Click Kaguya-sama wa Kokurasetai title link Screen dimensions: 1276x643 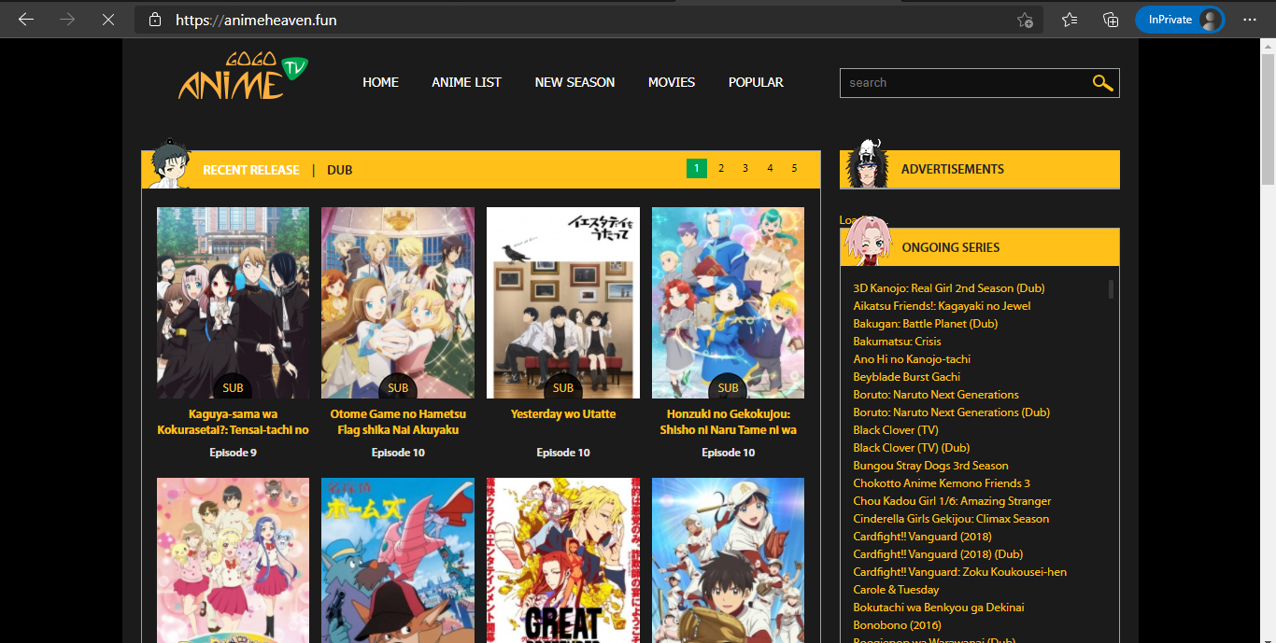tap(234, 422)
